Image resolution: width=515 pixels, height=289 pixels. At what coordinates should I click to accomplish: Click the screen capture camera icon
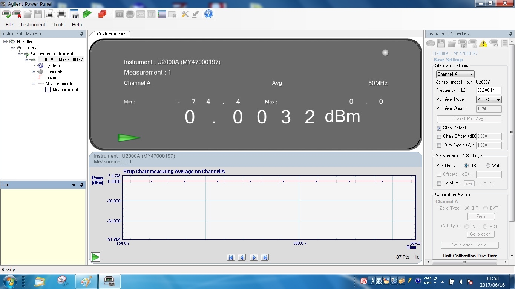(74, 14)
